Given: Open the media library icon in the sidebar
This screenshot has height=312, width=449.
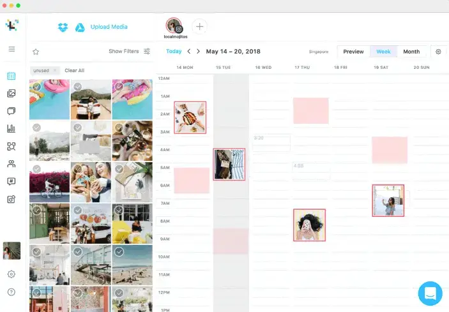Looking at the screenshot, I should point(11,93).
